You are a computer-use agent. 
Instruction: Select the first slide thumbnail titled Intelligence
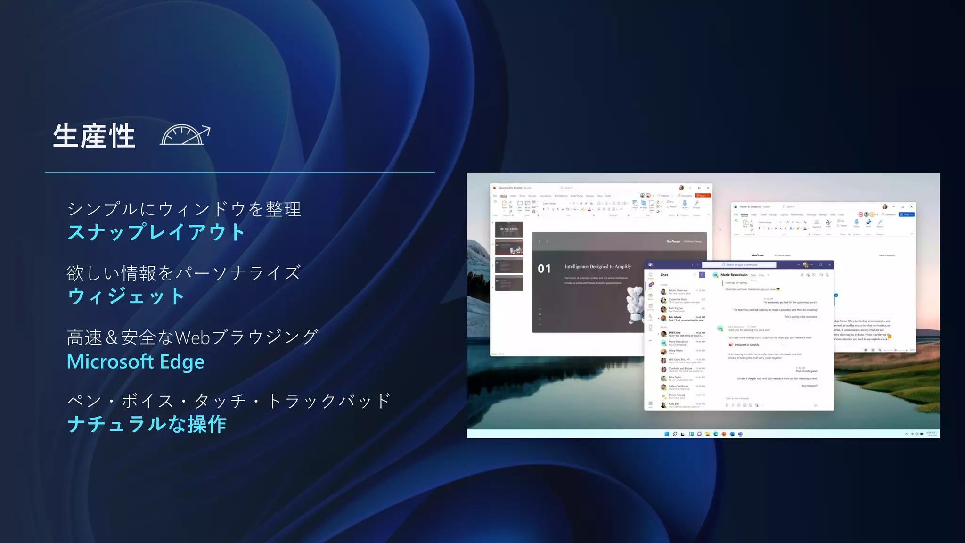509,229
